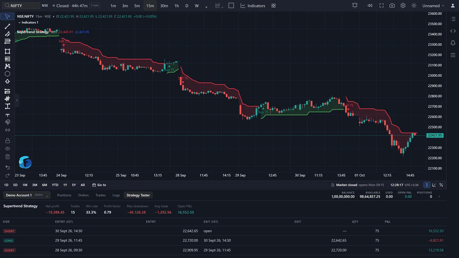Enter fullscreen chart mode

(x=382, y=5)
